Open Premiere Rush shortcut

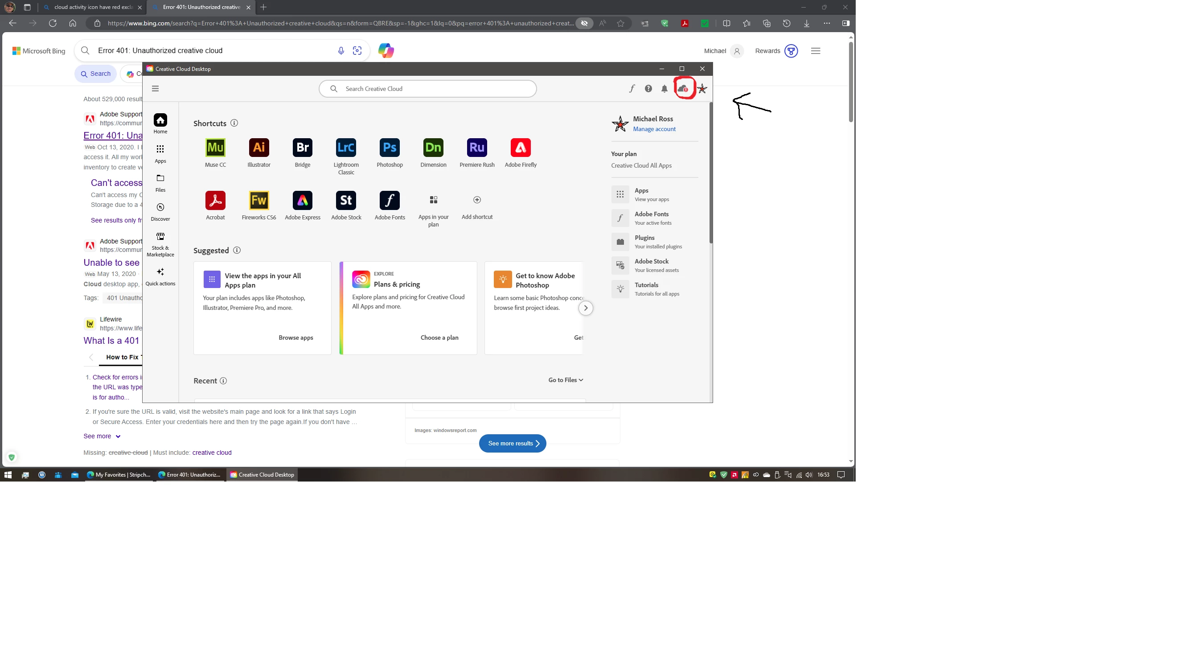477,148
